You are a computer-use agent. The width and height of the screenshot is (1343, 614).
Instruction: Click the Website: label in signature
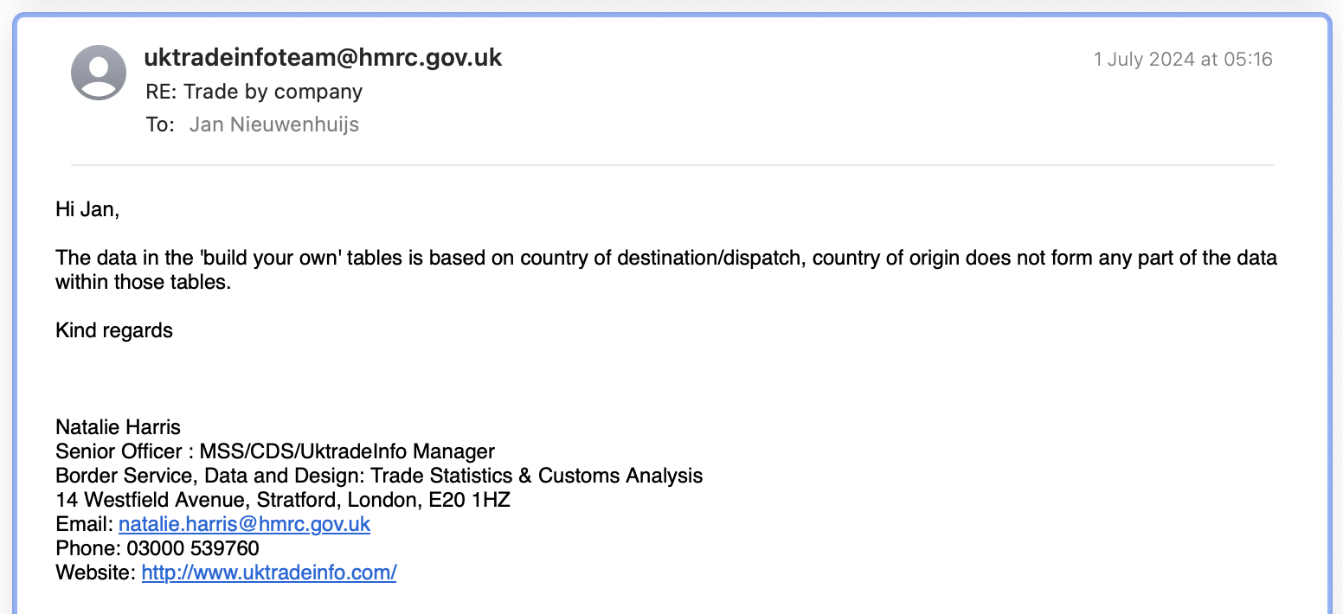(96, 572)
